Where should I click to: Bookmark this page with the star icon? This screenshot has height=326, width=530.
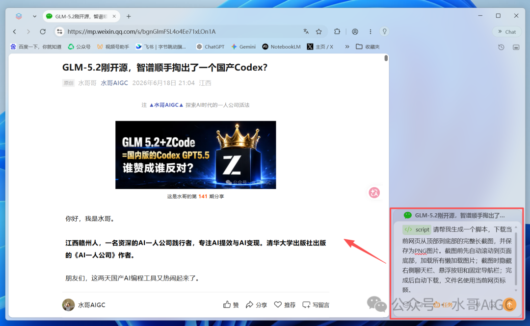tap(319, 31)
